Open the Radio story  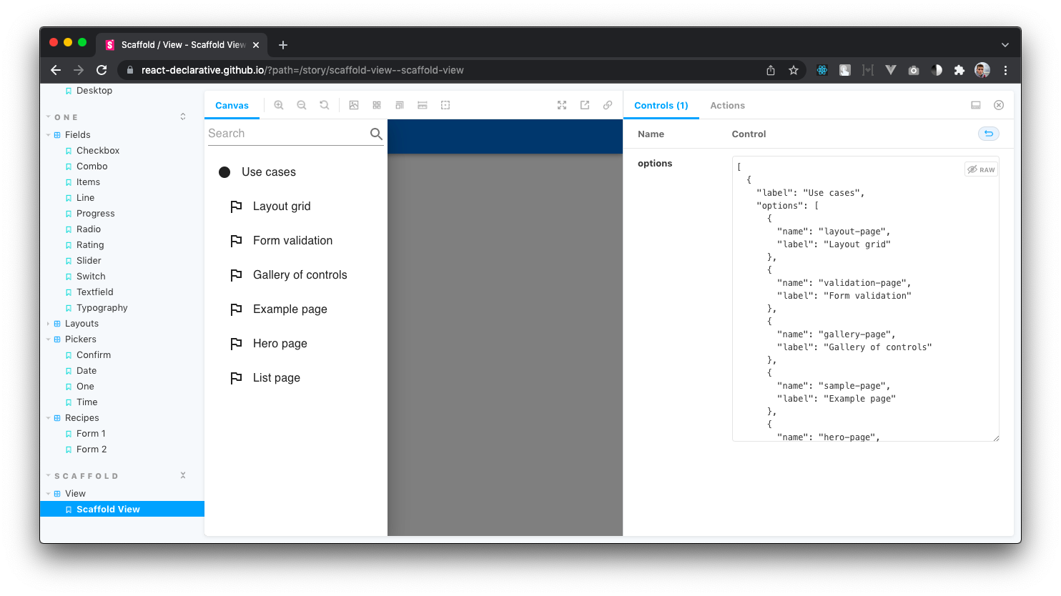[89, 229]
